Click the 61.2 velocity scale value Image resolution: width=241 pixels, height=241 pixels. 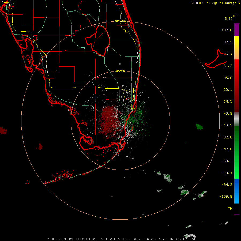pos(228,66)
